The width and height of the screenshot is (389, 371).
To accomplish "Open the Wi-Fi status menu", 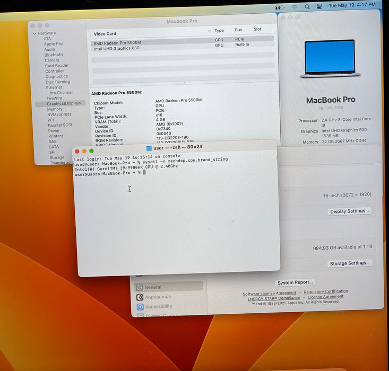I will [x=294, y=7].
